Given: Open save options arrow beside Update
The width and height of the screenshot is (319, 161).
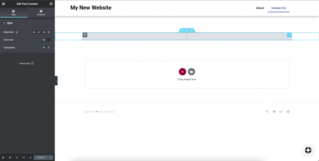Looking at the screenshot, I should [x=51, y=158].
